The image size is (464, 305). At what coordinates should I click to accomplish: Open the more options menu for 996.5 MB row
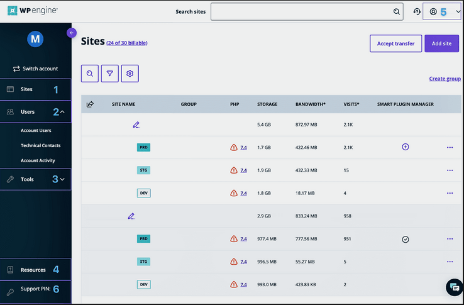tap(450, 262)
